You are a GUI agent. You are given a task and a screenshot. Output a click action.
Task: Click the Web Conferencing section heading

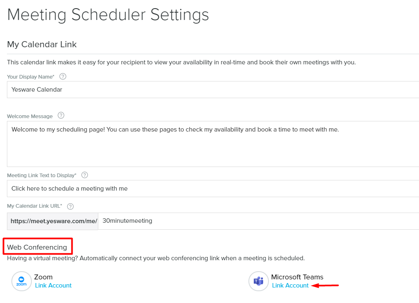click(37, 247)
